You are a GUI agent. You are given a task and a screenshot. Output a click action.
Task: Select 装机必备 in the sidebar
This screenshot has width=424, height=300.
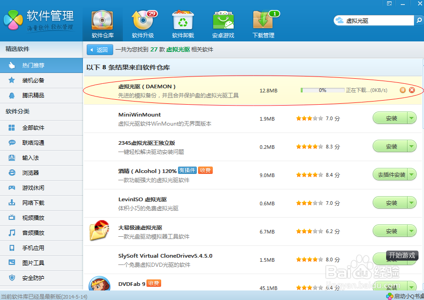pos(42,81)
